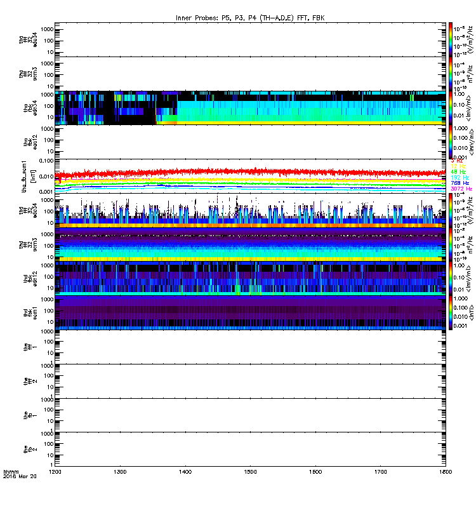The image size is (476, 508).
Task: Click the <|nT|> color bar beside thd fbk scm1
Action: 451,313
